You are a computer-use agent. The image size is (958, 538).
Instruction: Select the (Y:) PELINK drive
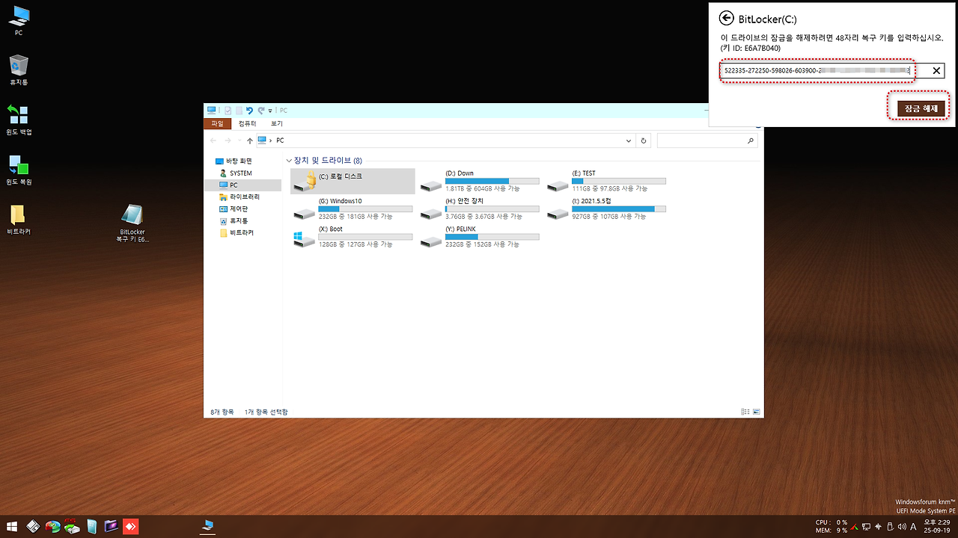479,236
